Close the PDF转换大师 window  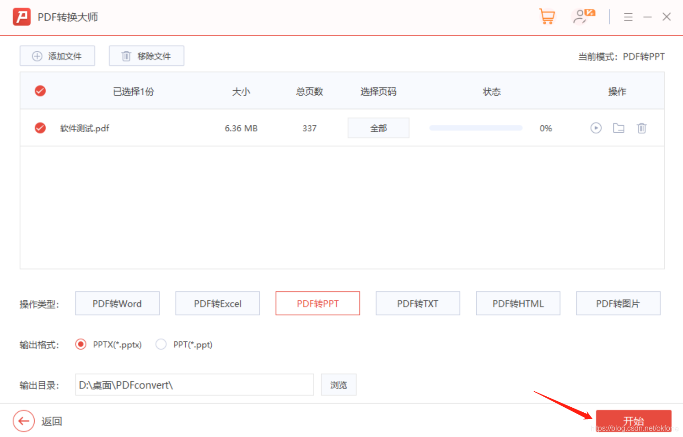[x=667, y=17]
